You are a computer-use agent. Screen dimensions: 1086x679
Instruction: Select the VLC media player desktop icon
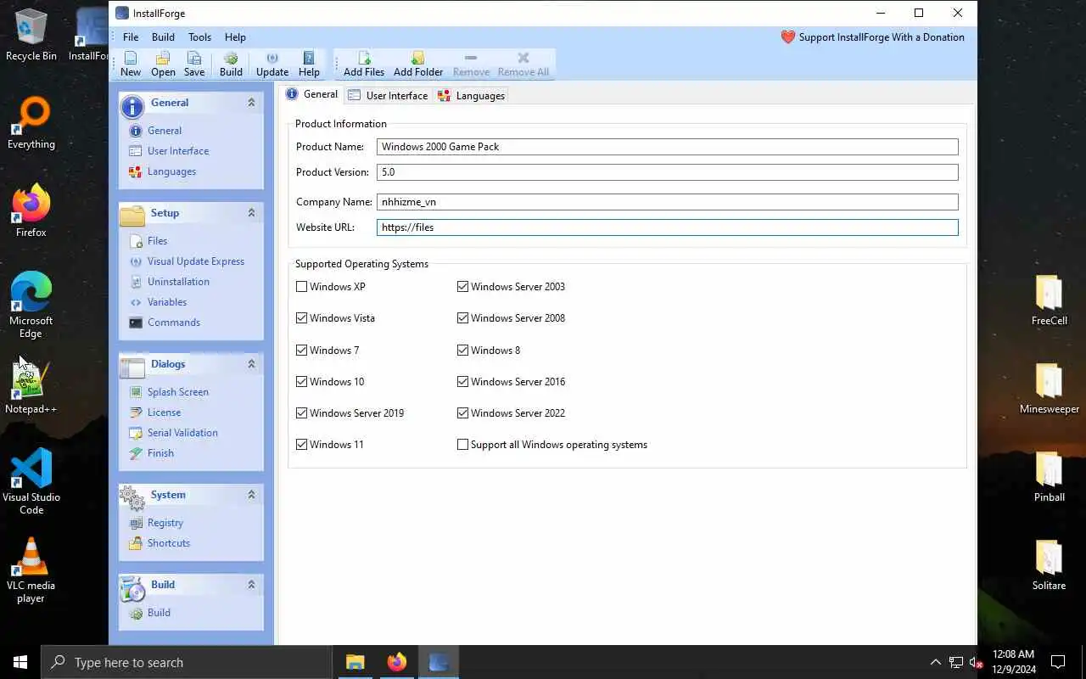pyautogui.click(x=31, y=570)
